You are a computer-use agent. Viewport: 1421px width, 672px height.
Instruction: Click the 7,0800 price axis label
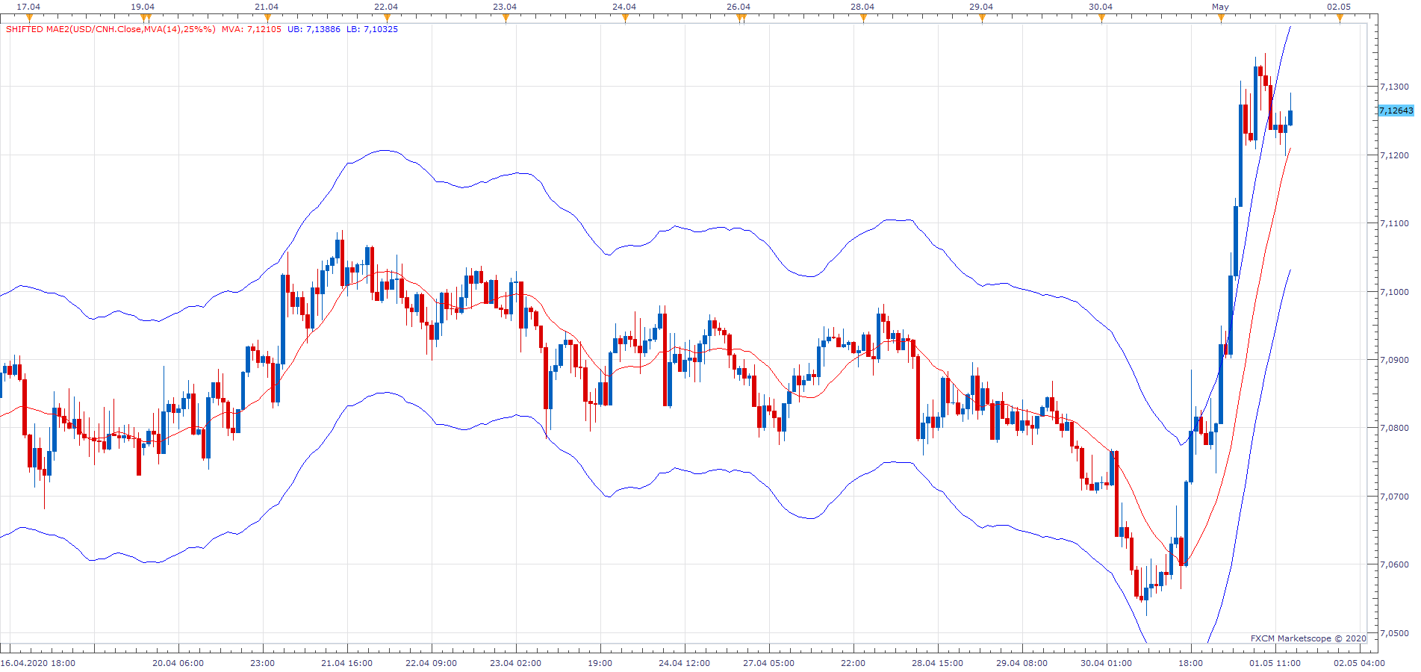coord(1394,428)
